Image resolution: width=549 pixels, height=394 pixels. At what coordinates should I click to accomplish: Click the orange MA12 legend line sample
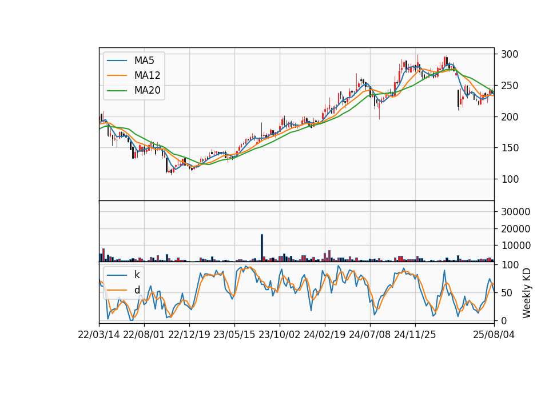(x=117, y=75)
